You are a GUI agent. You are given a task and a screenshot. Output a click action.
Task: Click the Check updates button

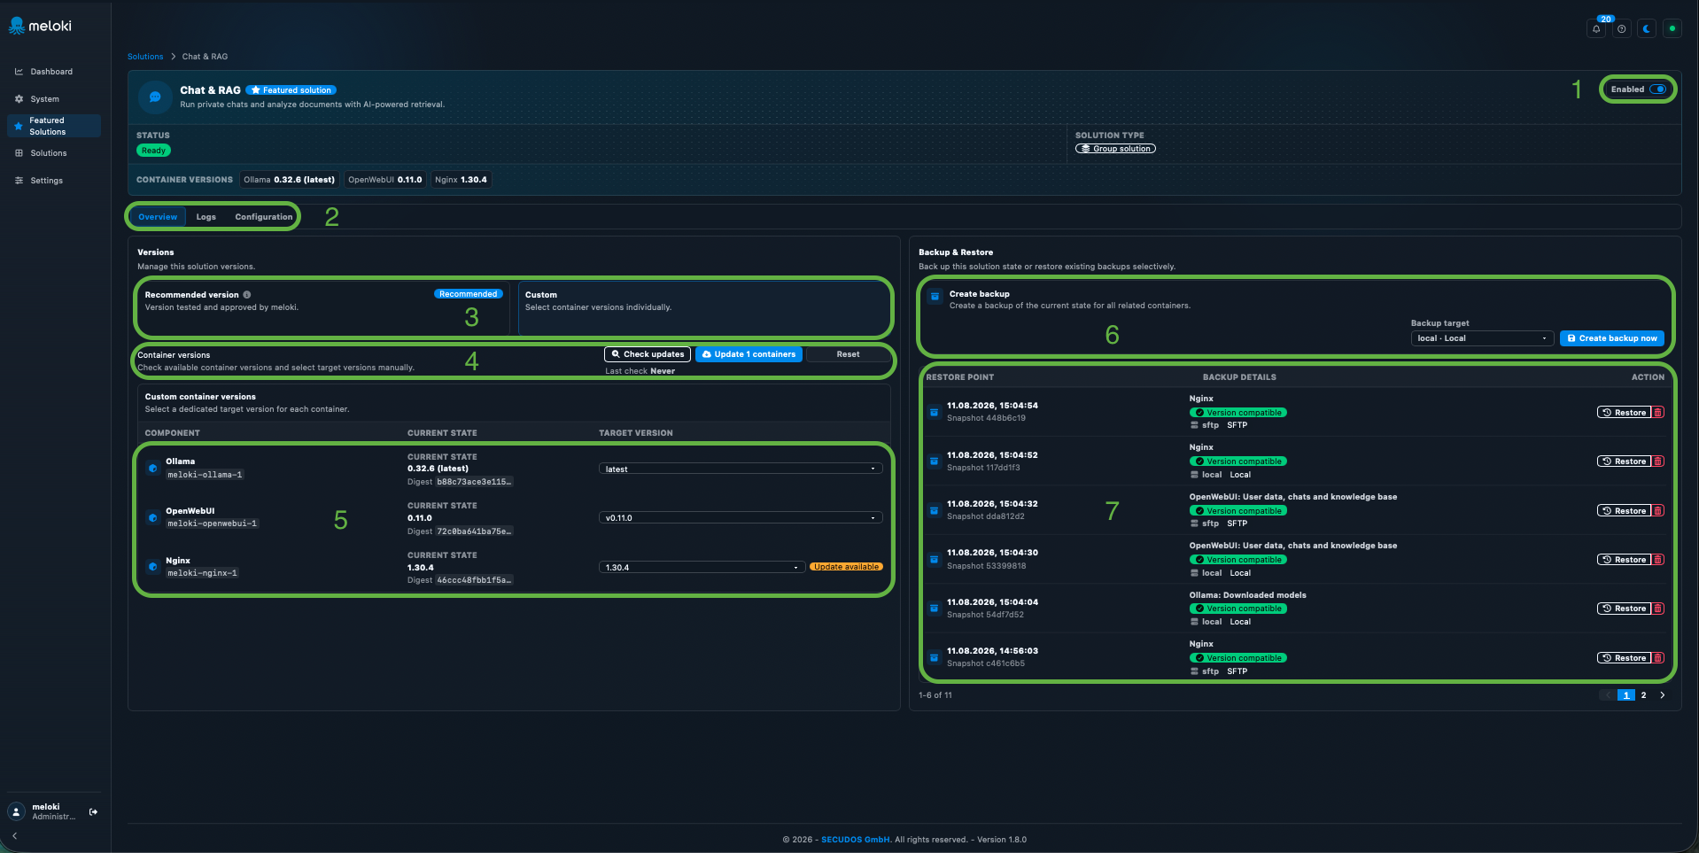tap(648, 354)
